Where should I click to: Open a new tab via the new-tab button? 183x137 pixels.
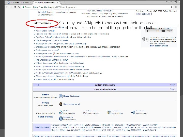point(63,3)
